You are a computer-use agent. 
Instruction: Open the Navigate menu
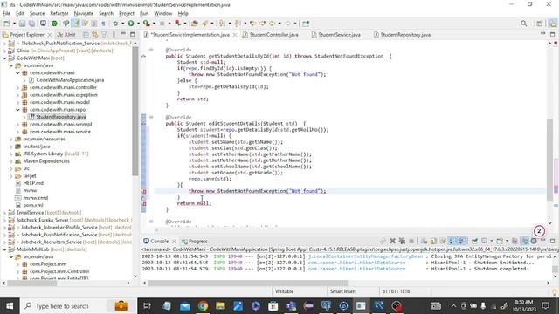coord(84,13)
